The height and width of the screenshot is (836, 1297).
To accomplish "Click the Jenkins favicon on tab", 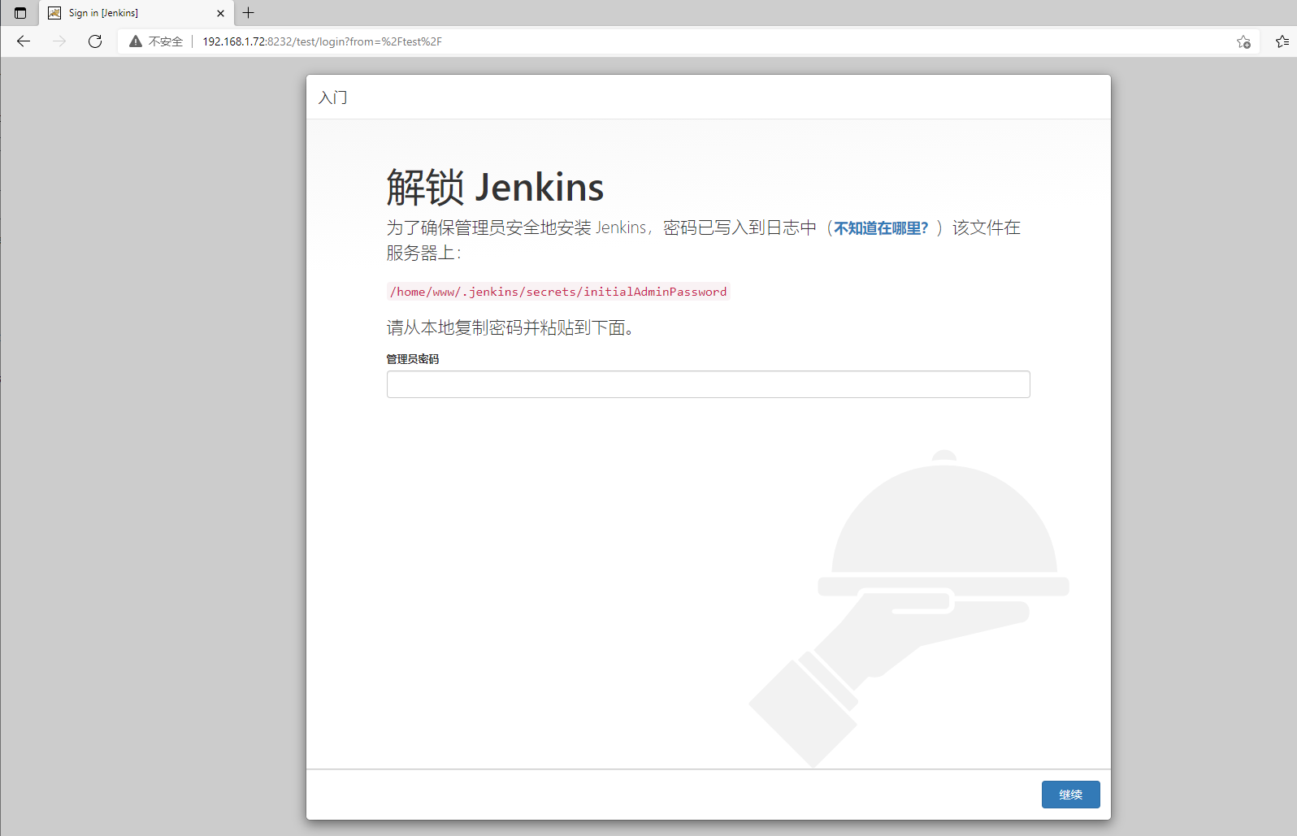I will click(54, 13).
